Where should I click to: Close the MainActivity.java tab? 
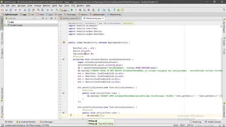(x=103, y=18)
